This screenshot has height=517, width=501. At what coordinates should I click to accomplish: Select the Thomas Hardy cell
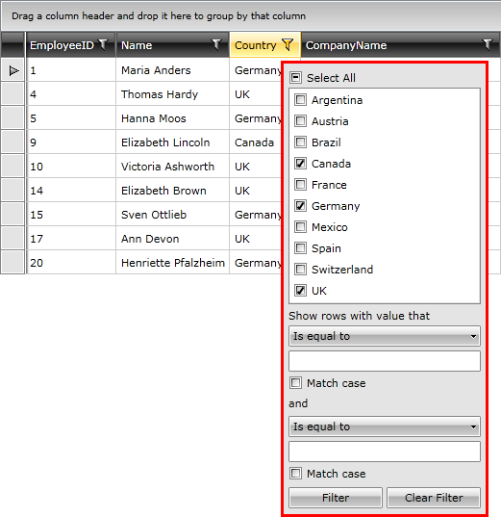172,94
